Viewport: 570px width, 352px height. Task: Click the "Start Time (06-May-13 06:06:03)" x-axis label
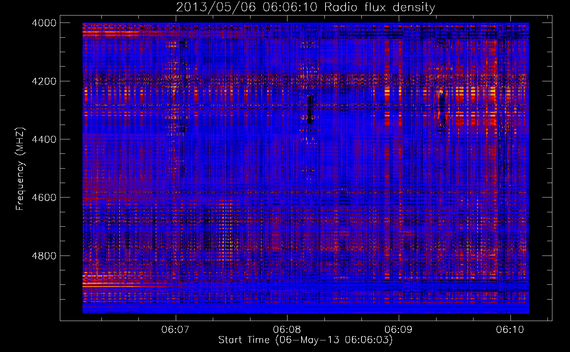[x=305, y=340]
